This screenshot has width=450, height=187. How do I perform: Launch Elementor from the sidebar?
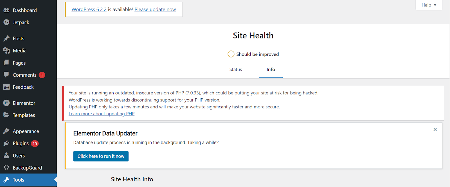24,103
